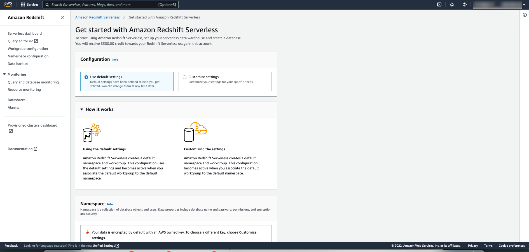Click the AWS logo home icon
The width and height of the screenshot is (529, 252).
click(x=8, y=4)
